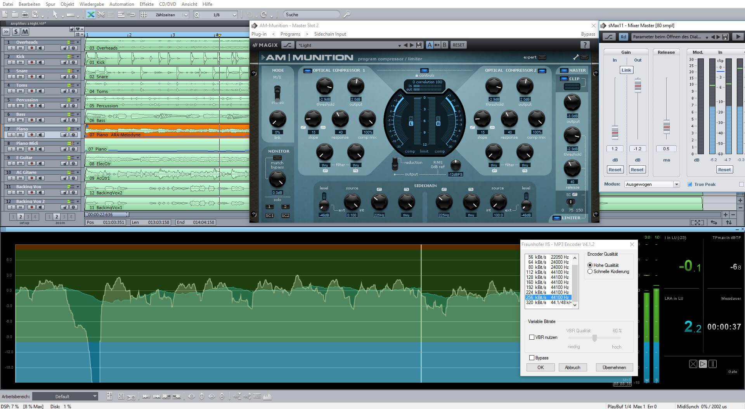This screenshot has height=409, width=745.
Task: Click the undo arrow in toolbar
Action: pyautogui.click(x=249, y=15)
